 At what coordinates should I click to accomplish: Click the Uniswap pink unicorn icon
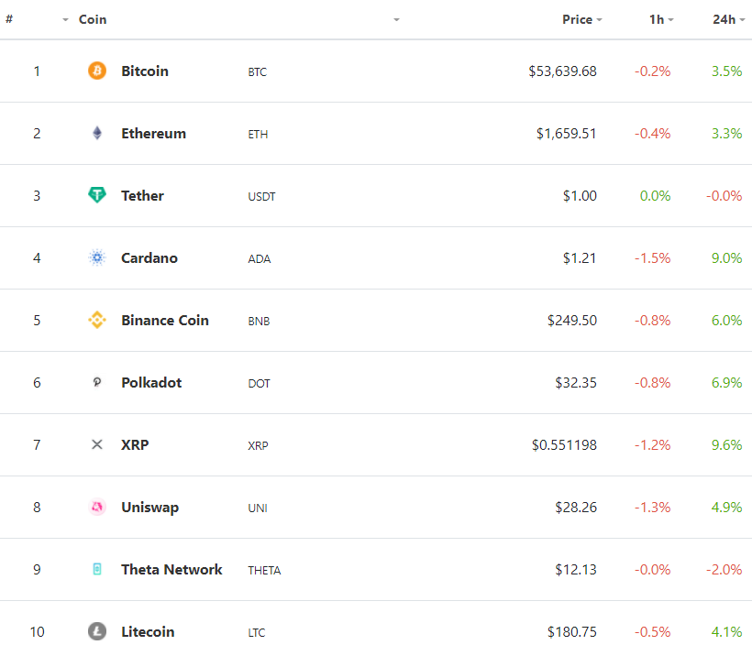click(x=97, y=507)
